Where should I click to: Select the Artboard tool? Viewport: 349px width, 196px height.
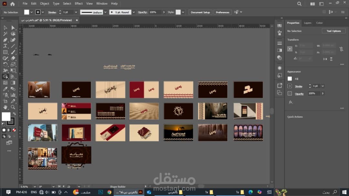[5, 101]
